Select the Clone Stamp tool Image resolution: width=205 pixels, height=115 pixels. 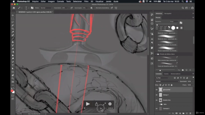pyautogui.click(x=13, y=42)
